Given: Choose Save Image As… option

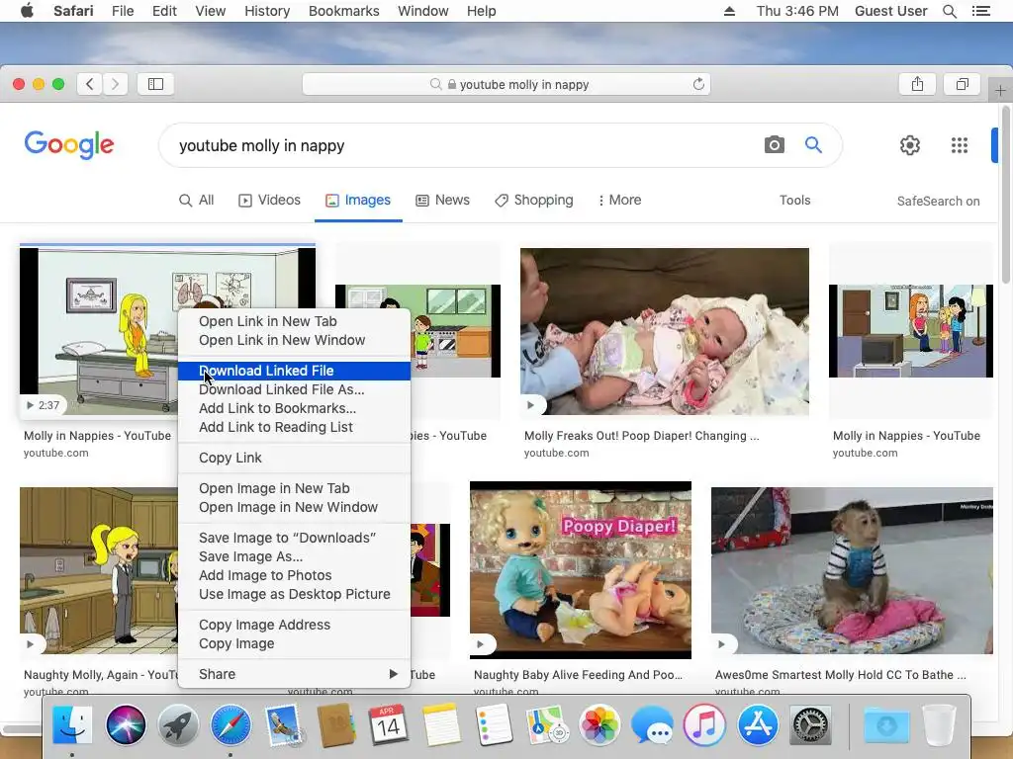Looking at the screenshot, I should click(294, 556).
